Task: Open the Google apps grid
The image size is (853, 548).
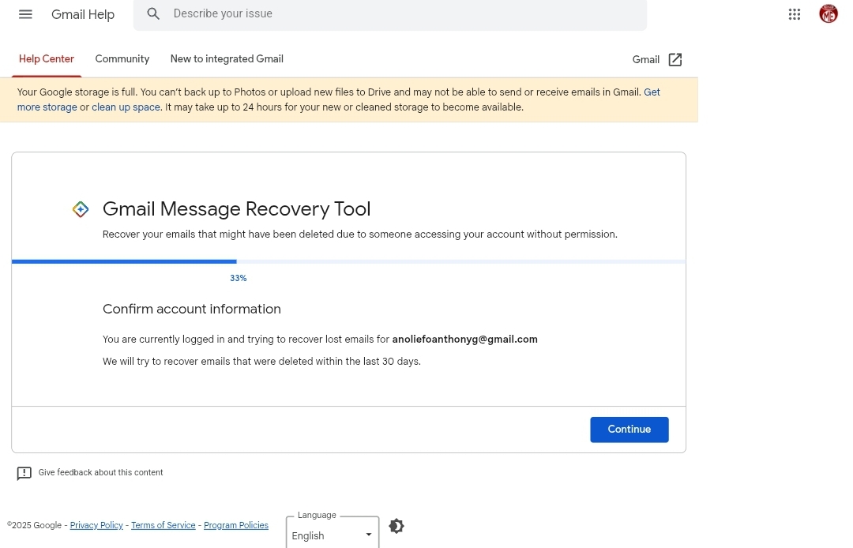Action: click(x=795, y=14)
